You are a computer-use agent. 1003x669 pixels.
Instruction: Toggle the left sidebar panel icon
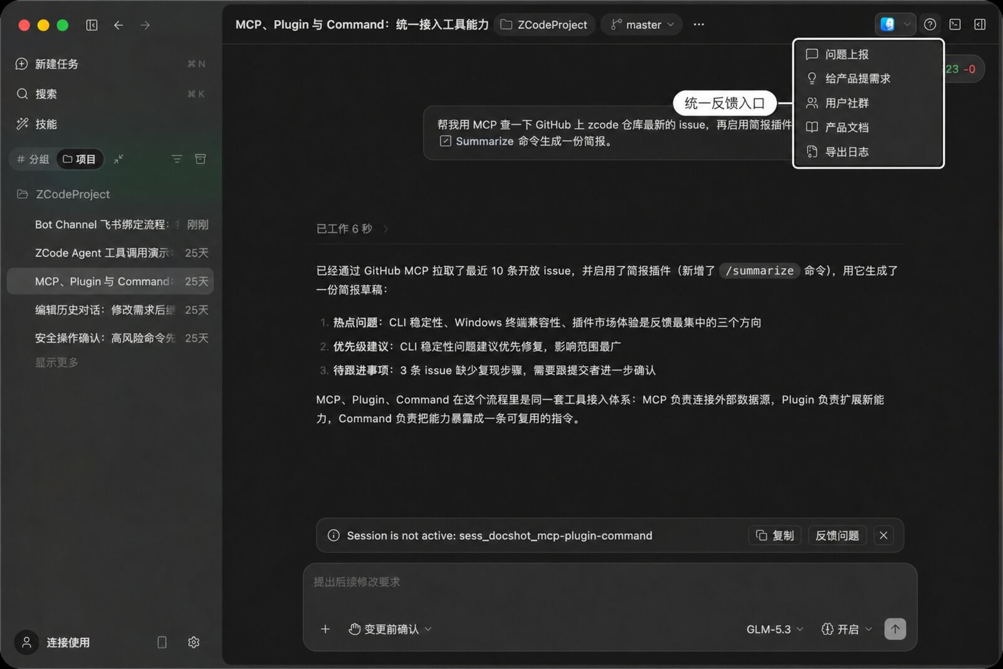(x=92, y=25)
